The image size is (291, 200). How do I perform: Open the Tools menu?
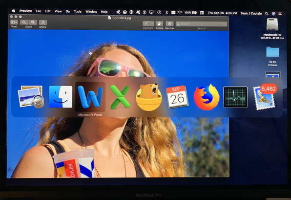78,12
